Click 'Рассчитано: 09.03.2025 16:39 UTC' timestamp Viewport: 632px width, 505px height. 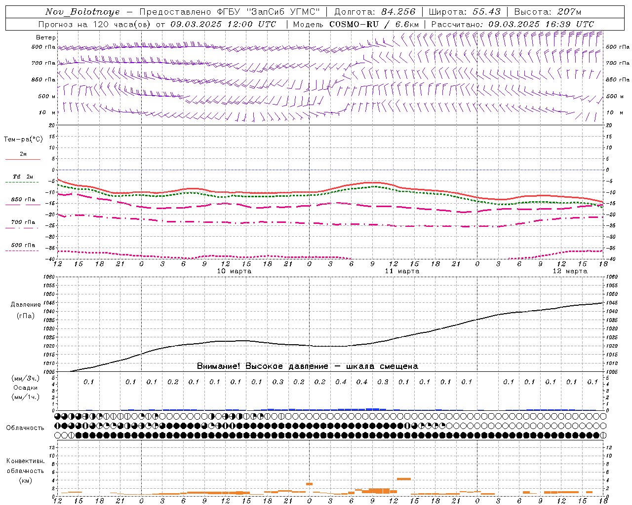[x=513, y=24]
